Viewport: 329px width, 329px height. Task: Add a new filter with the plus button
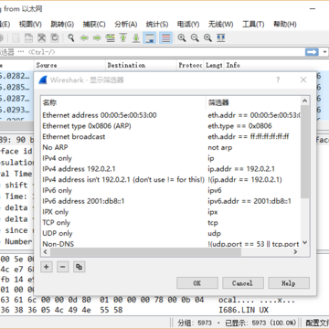click(x=47, y=267)
